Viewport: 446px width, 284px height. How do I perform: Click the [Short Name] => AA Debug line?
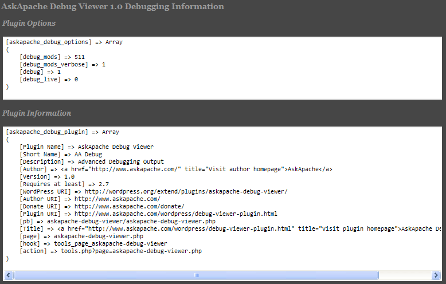(61, 154)
